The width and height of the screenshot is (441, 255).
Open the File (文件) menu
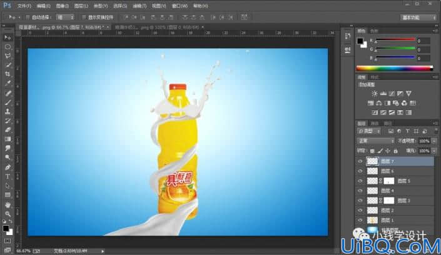24,6
